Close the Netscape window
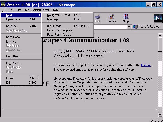 pos(160,5)
